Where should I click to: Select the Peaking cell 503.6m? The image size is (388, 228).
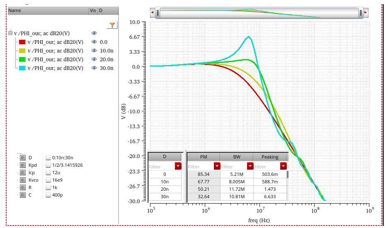coord(270,174)
